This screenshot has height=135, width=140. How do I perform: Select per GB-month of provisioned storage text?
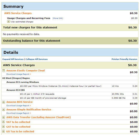[43, 98]
